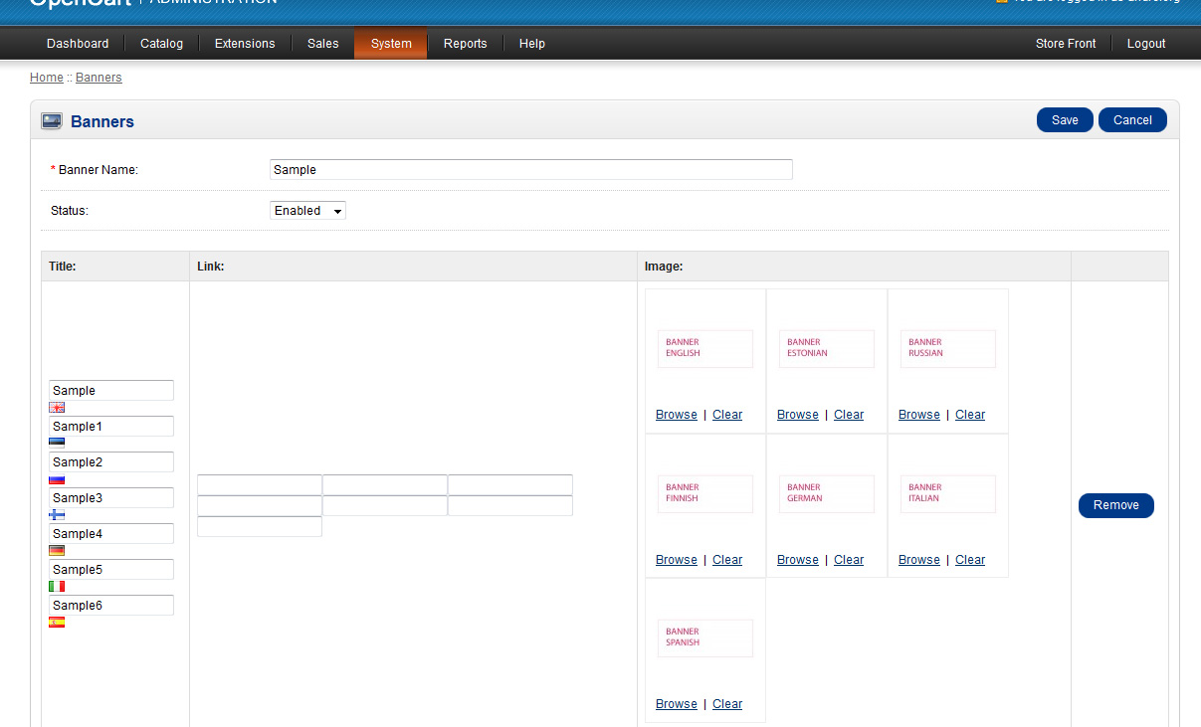Browse for the Italian banner image
This screenshot has width=1201, height=727.
[919, 560]
